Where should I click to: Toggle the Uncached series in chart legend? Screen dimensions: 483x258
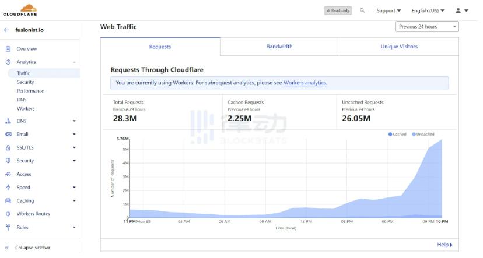(x=423, y=135)
